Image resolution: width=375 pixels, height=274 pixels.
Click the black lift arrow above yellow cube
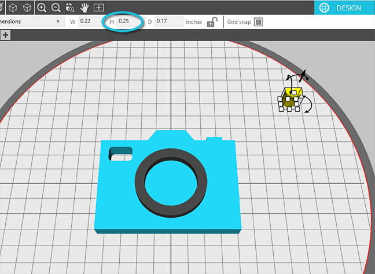303,76
